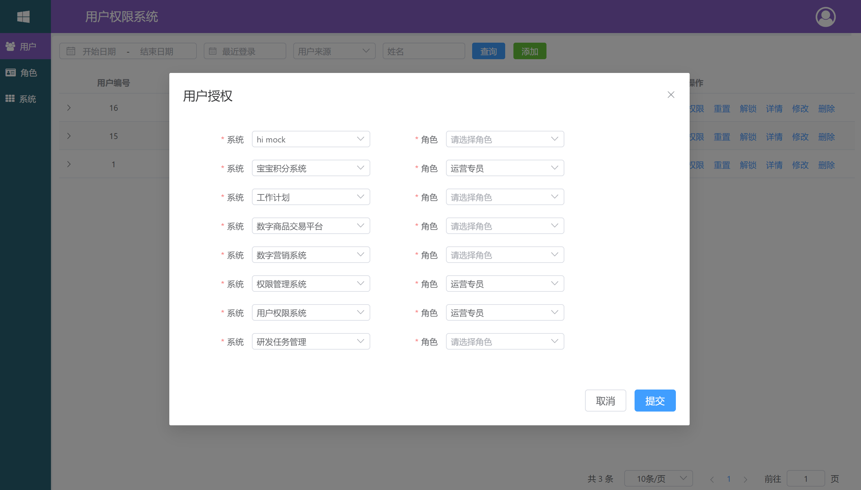Click 删除 link in user 15 row
This screenshot has height=490, width=861.
pos(826,137)
